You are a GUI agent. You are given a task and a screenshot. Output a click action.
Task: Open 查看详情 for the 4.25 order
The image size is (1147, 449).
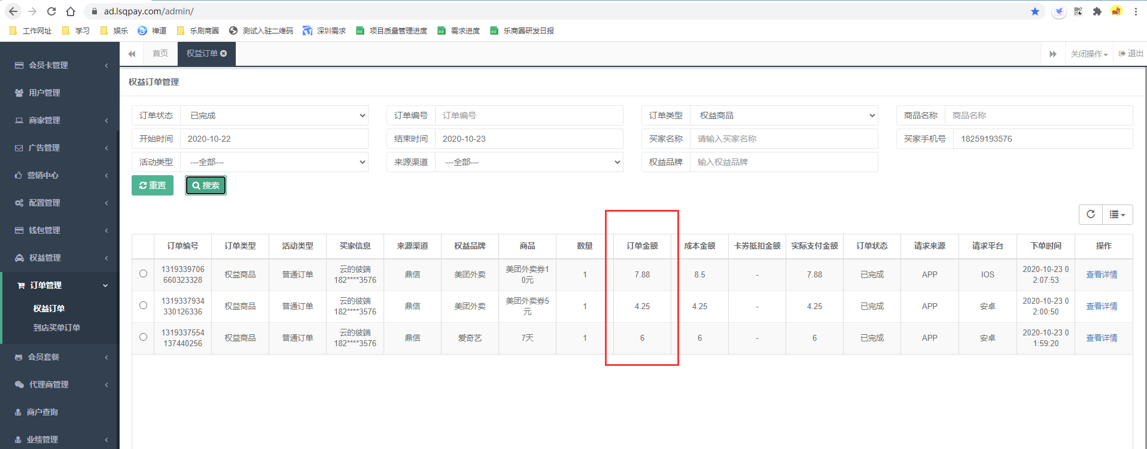pos(1102,306)
